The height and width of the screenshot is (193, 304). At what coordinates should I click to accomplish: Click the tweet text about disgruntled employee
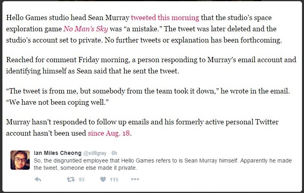click(163, 164)
